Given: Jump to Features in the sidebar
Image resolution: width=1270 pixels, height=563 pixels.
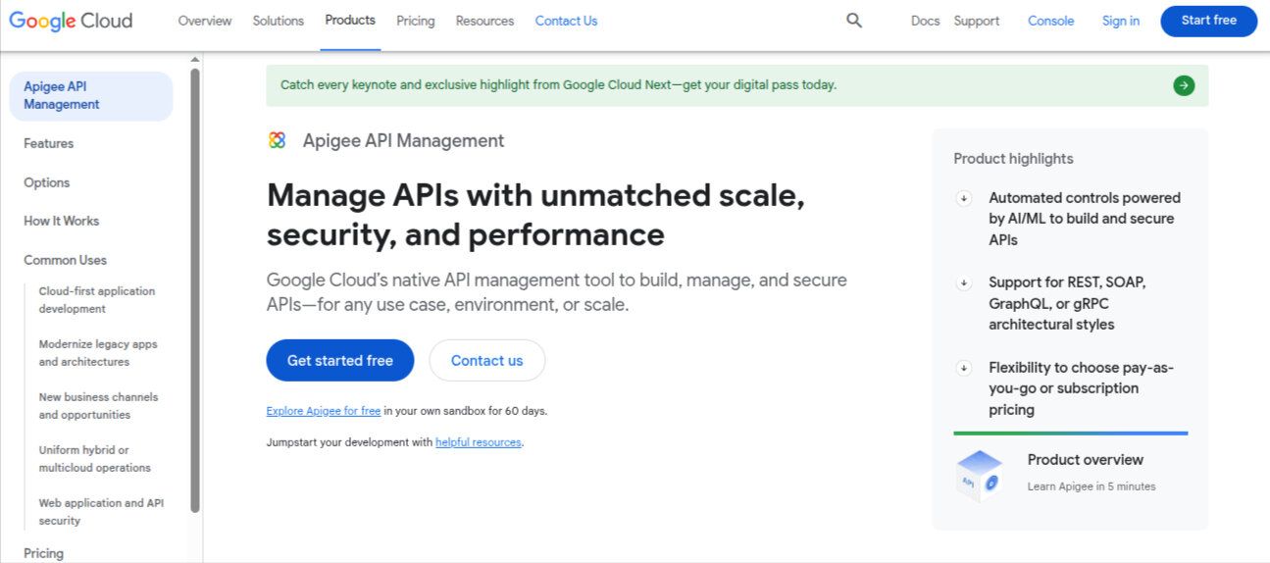Looking at the screenshot, I should [49, 143].
